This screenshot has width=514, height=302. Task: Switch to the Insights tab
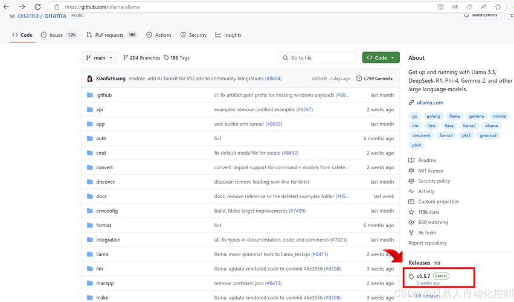(x=228, y=35)
